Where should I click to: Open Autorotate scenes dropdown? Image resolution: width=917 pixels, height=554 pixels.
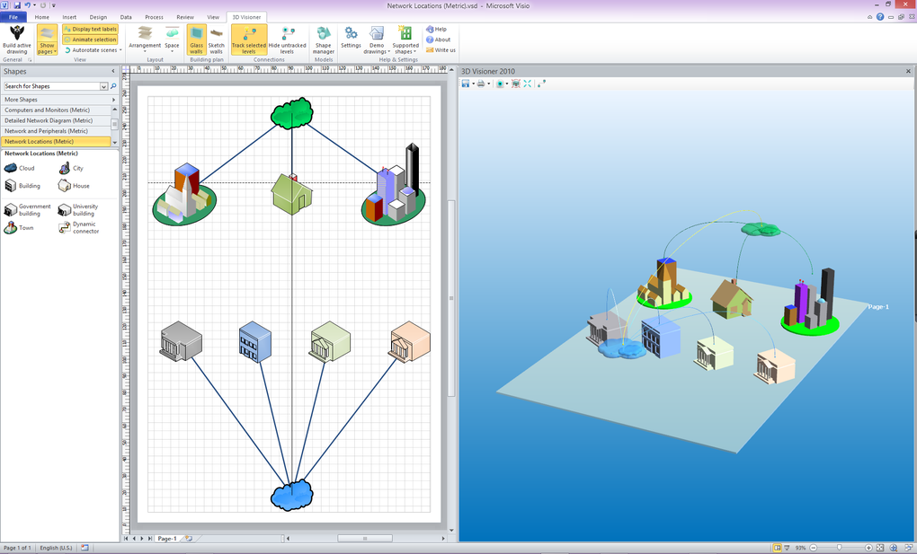pos(93,50)
